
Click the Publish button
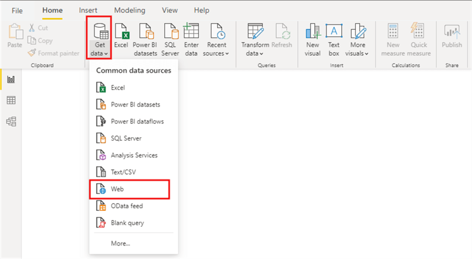tap(451, 36)
